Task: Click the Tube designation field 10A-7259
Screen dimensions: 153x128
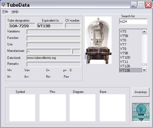Action: pyautogui.click(x=22, y=26)
